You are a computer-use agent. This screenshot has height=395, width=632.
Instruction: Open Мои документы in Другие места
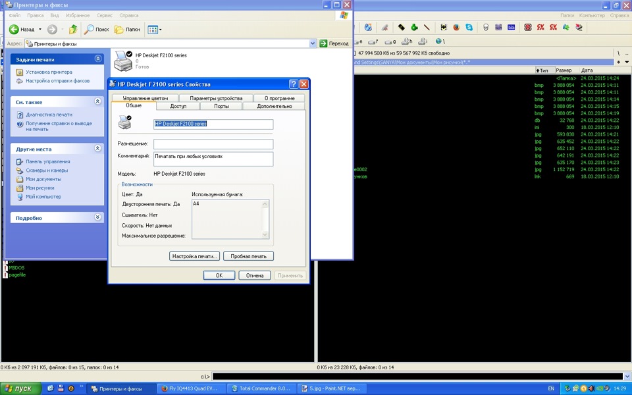click(43, 179)
